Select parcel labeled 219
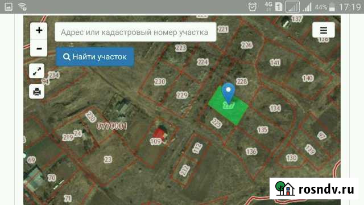This screenshot has height=205, width=364. click(68, 137)
